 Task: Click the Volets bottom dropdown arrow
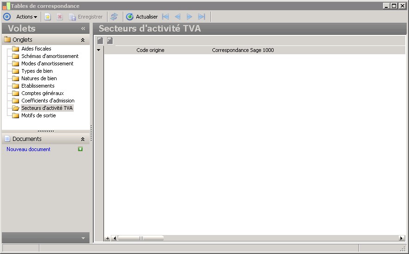83,238
